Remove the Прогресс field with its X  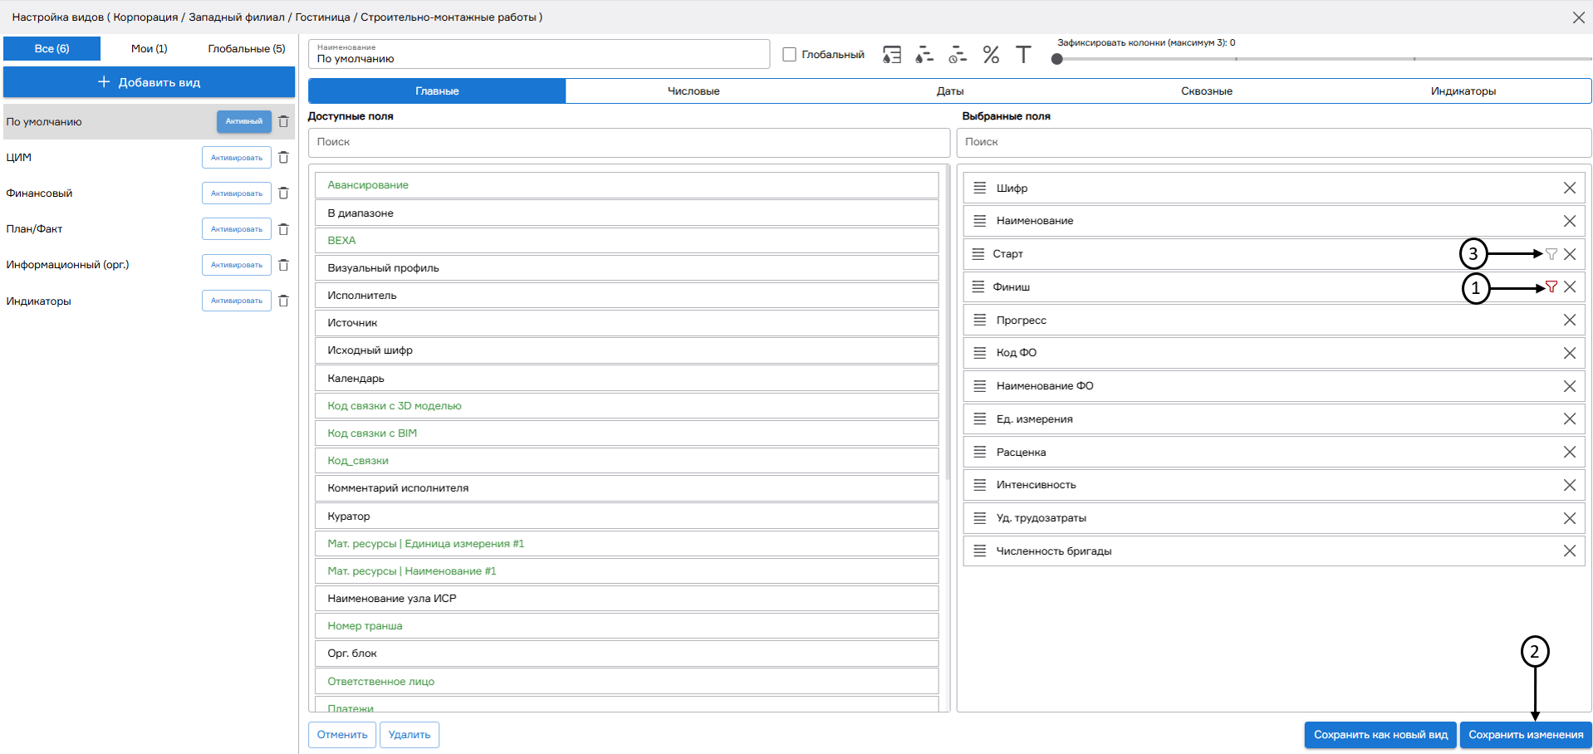[1569, 320]
